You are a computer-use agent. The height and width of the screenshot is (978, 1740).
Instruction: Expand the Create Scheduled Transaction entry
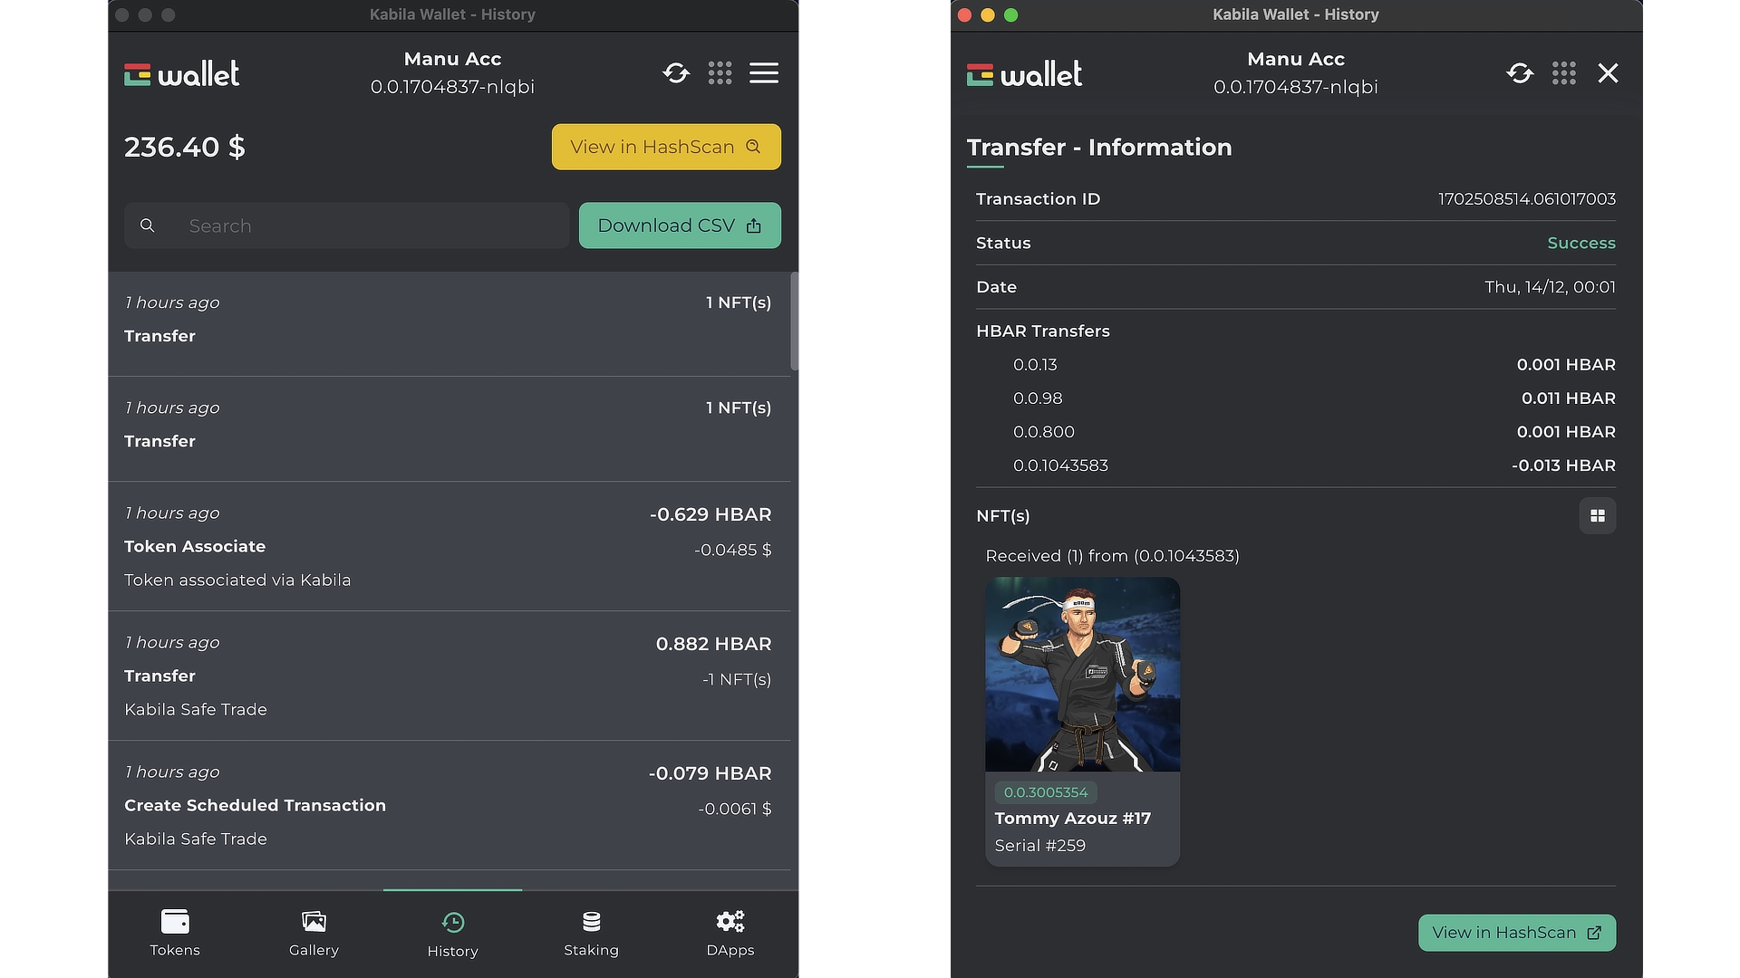pyautogui.click(x=449, y=805)
